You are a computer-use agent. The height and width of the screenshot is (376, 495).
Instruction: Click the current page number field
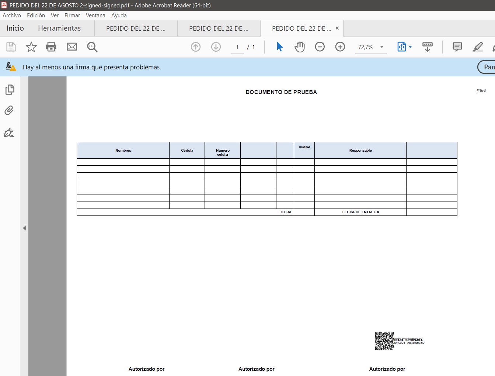pos(237,47)
